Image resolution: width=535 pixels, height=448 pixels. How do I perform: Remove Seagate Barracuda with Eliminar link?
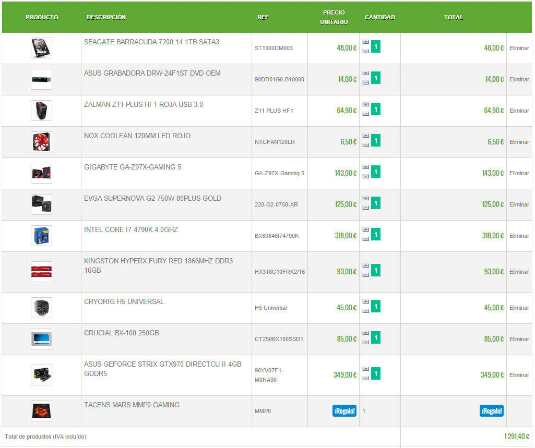(519, 48)
